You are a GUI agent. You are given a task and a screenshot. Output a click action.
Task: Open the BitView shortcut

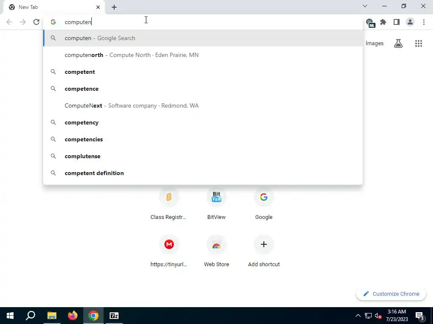pos(216,205)
